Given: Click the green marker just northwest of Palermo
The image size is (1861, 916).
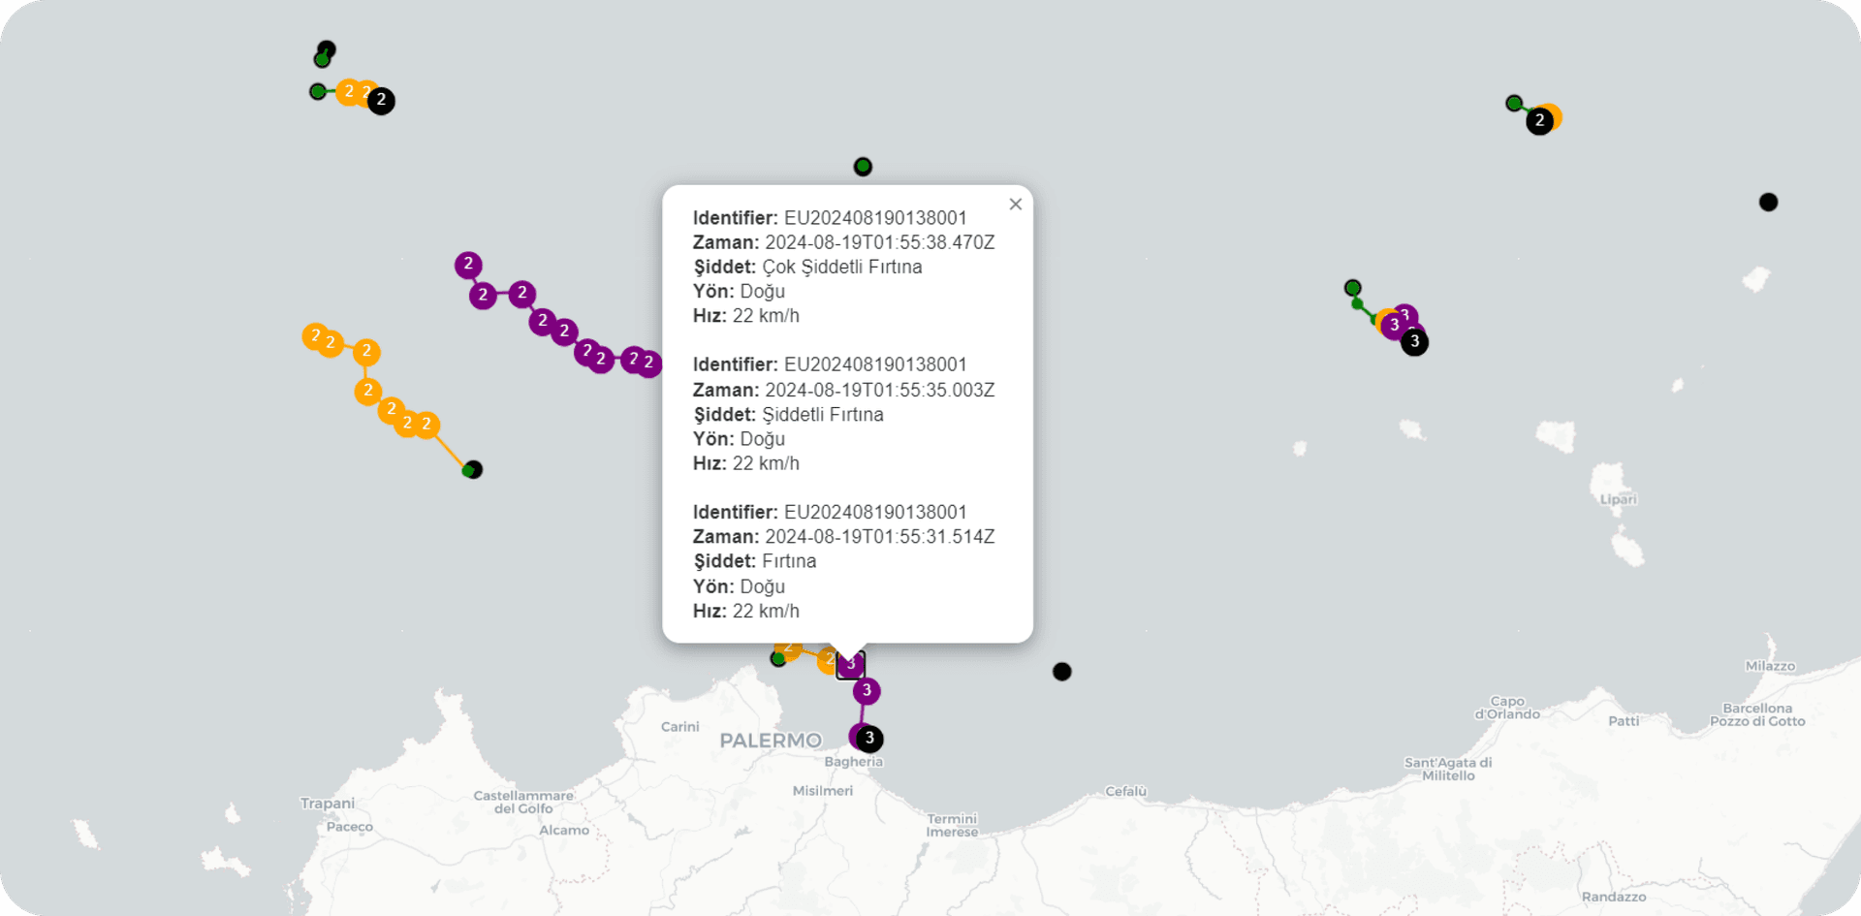Looking at the screenshot, I should point(778,659).
